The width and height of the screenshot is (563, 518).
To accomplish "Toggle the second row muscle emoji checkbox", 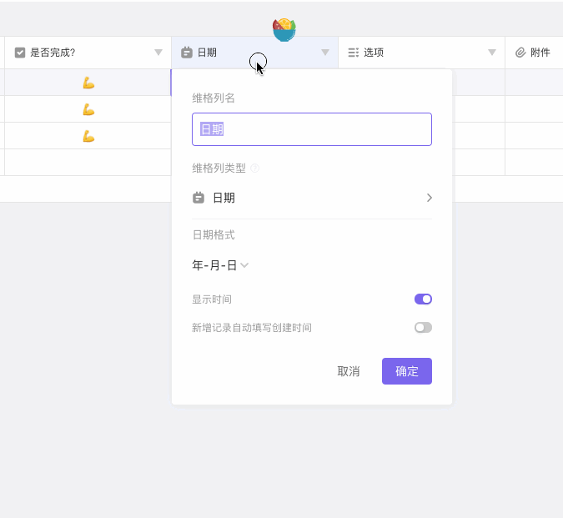I will [x=88, y=109].
